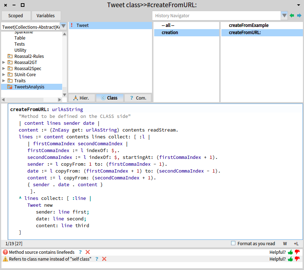
Task: Click the blue forward navigation arrow
Action: point(299,16)
